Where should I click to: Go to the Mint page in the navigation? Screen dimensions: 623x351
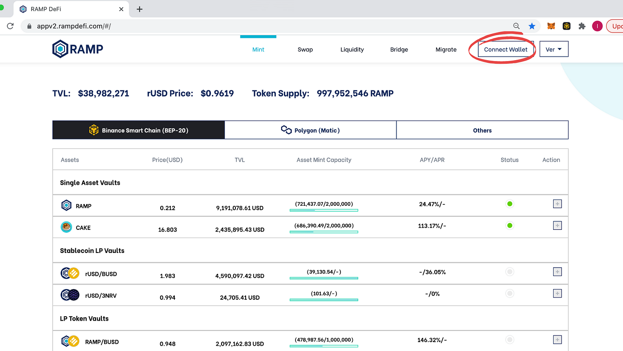258,49
